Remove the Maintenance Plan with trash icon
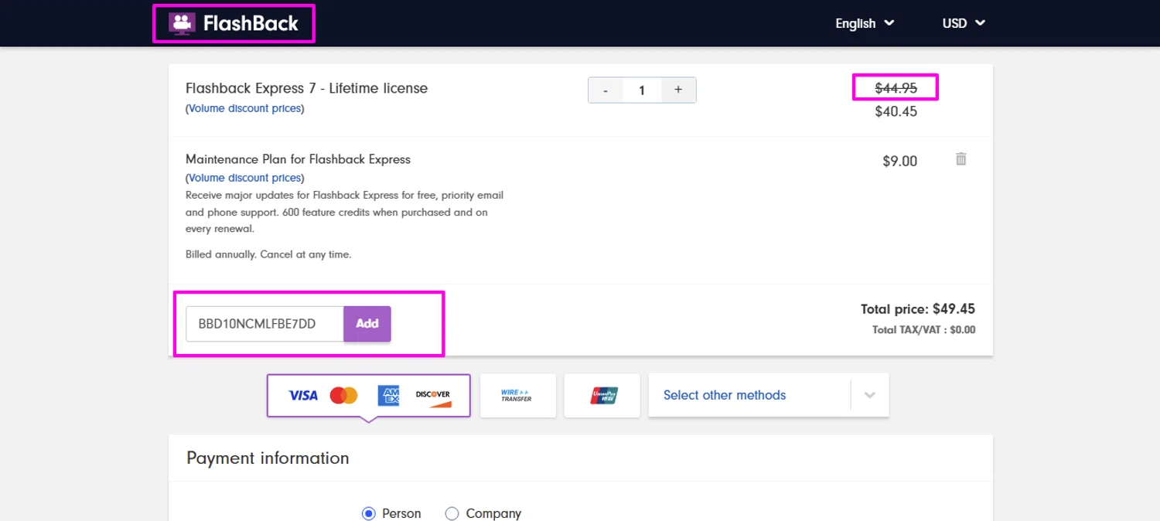The height and width of the screenshot is (521, 1160). pyautogui.click(x=960, y=159)
